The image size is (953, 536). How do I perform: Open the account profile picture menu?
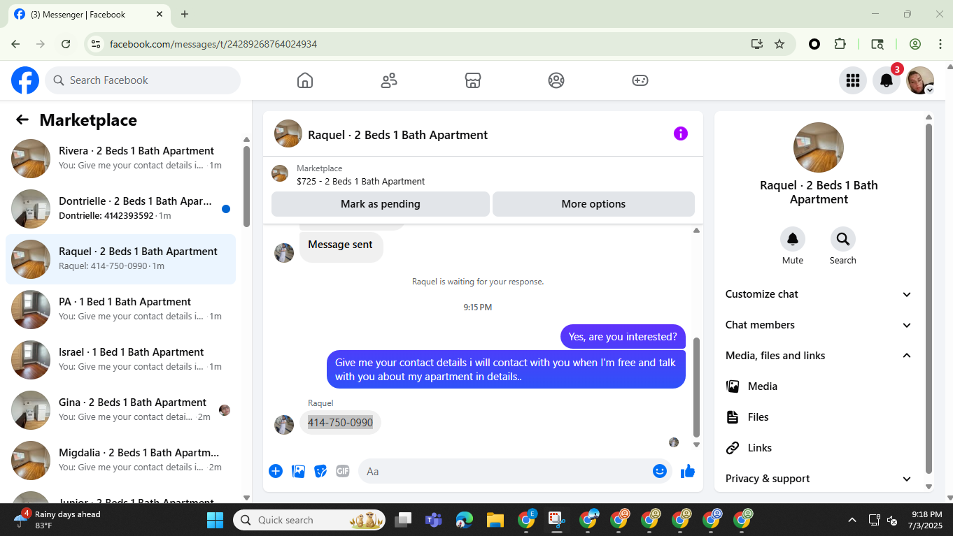coord(920,80)
